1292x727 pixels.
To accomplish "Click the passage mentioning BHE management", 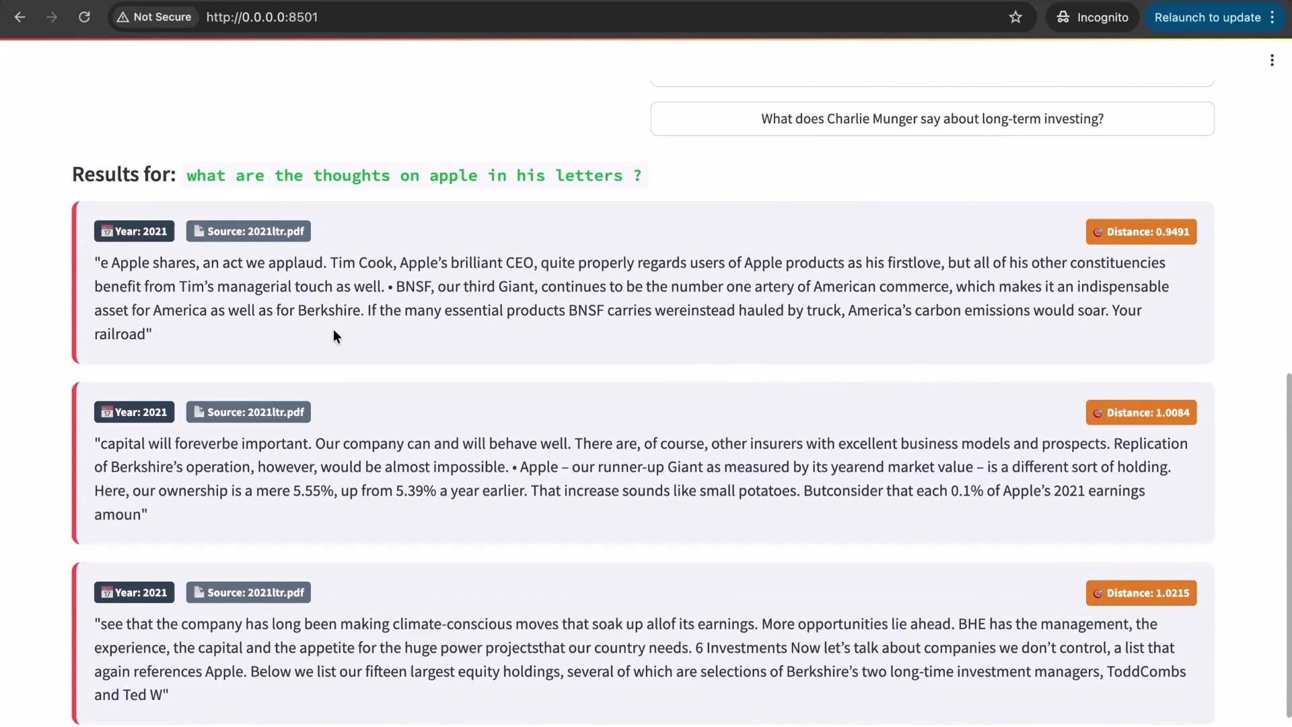I will 639,659.
